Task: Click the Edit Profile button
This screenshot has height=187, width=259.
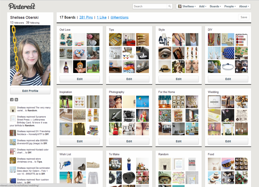Action: tap(30, 91)
